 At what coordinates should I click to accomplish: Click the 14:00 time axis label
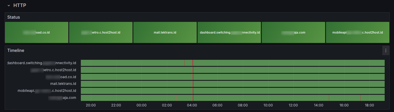pyautogui.click(x=319, y=105)
